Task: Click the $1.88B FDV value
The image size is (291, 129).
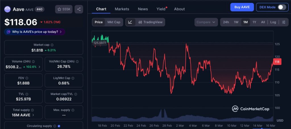Action: click(23, 83)
